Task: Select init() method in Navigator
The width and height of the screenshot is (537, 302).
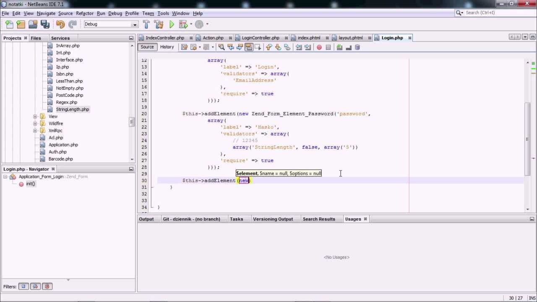Action: pos(30,184)
